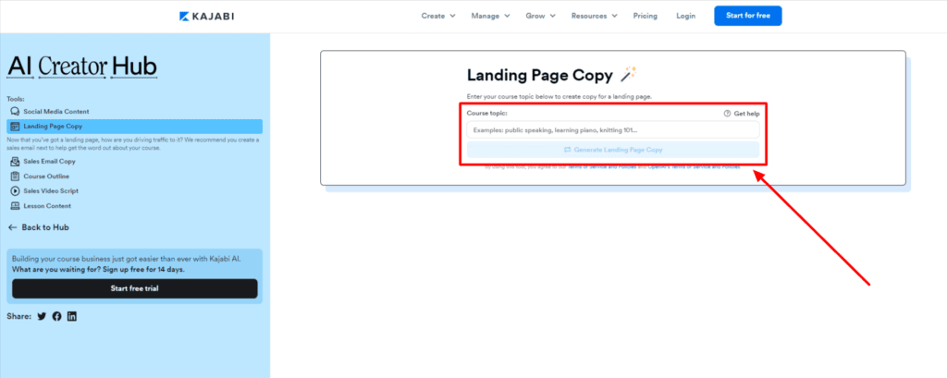Viewport: 947px width, 378px height.
Task: Open the AI Creator Hub title
Action: 82,67
